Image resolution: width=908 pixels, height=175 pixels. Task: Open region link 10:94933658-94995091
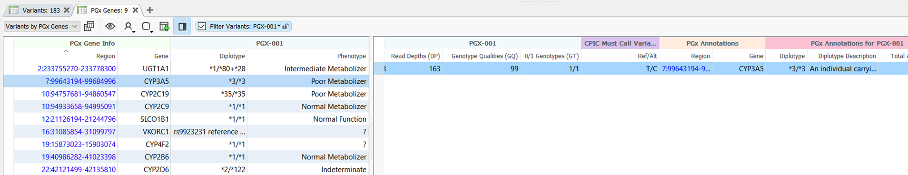pos(79,107)
